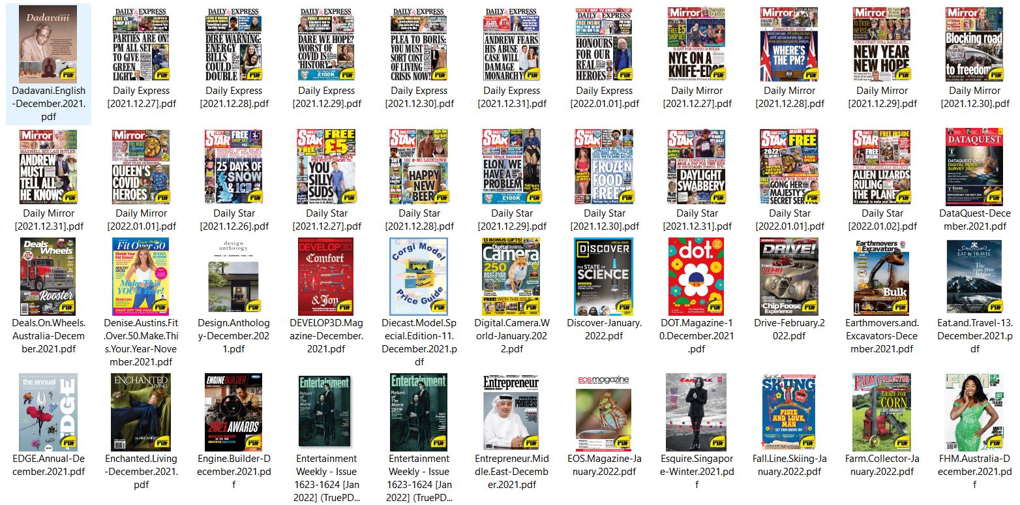Viewport: 1020px width, 505px height.
Task: Click filename 'Engine.Builder-December.2021.pdf'
Action: pos(233,472)
